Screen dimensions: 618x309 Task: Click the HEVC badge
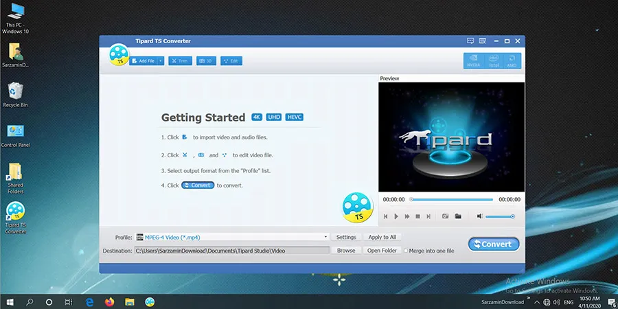point(295,117)
